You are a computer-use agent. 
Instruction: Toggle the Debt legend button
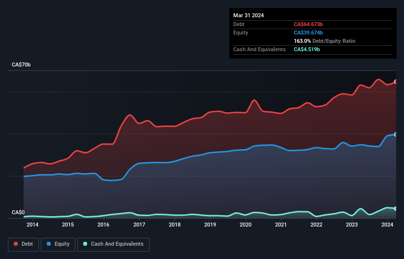(x=24, y=244)
